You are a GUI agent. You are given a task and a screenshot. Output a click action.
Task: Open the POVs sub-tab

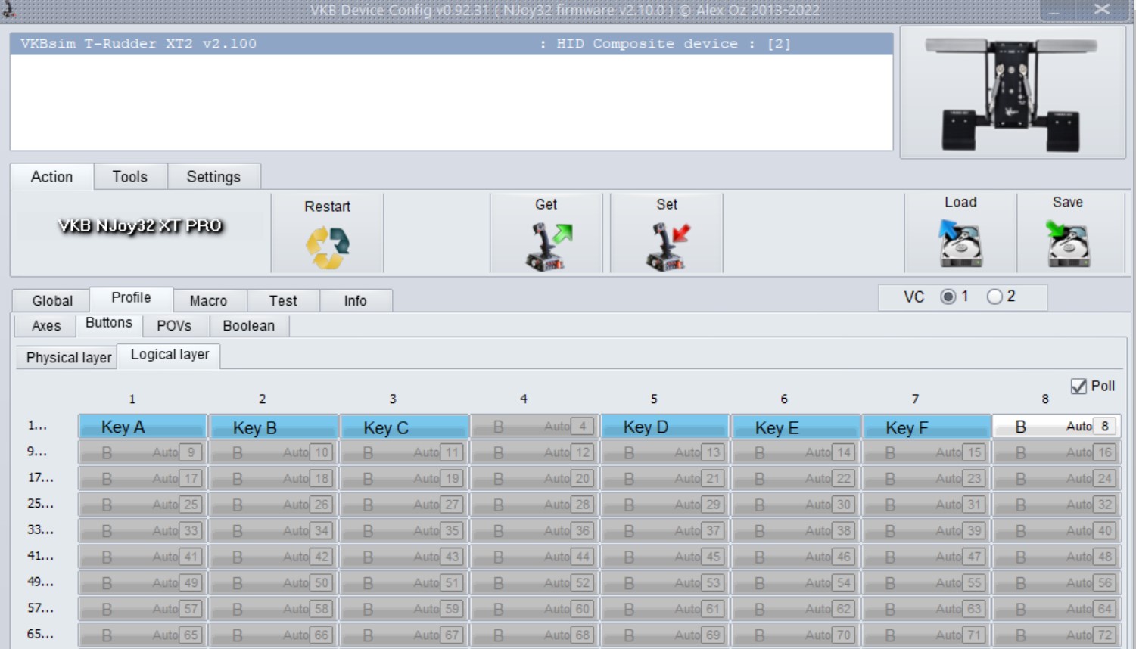click(x=174, y=326)
